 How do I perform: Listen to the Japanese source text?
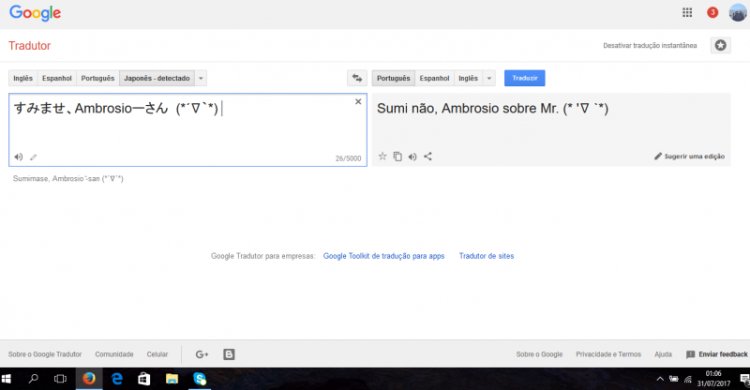pyautogui.click(x=18, y=157)
